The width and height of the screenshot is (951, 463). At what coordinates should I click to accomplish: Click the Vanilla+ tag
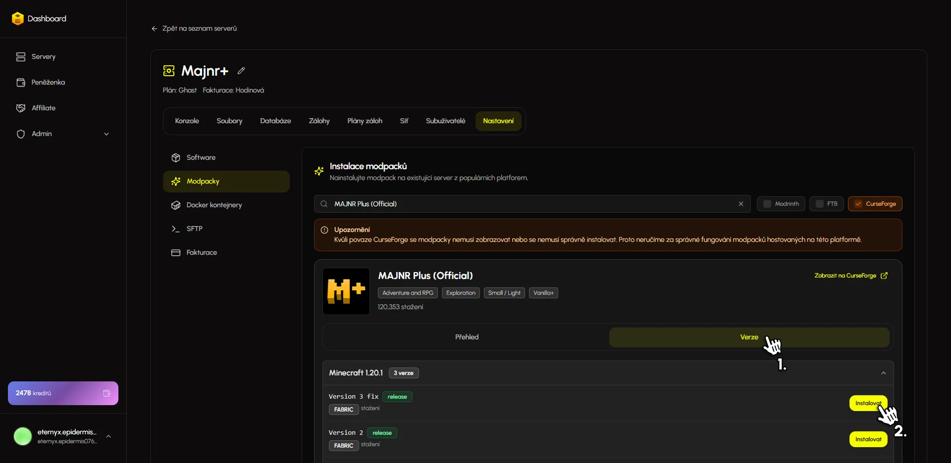[x=543, y=293]
